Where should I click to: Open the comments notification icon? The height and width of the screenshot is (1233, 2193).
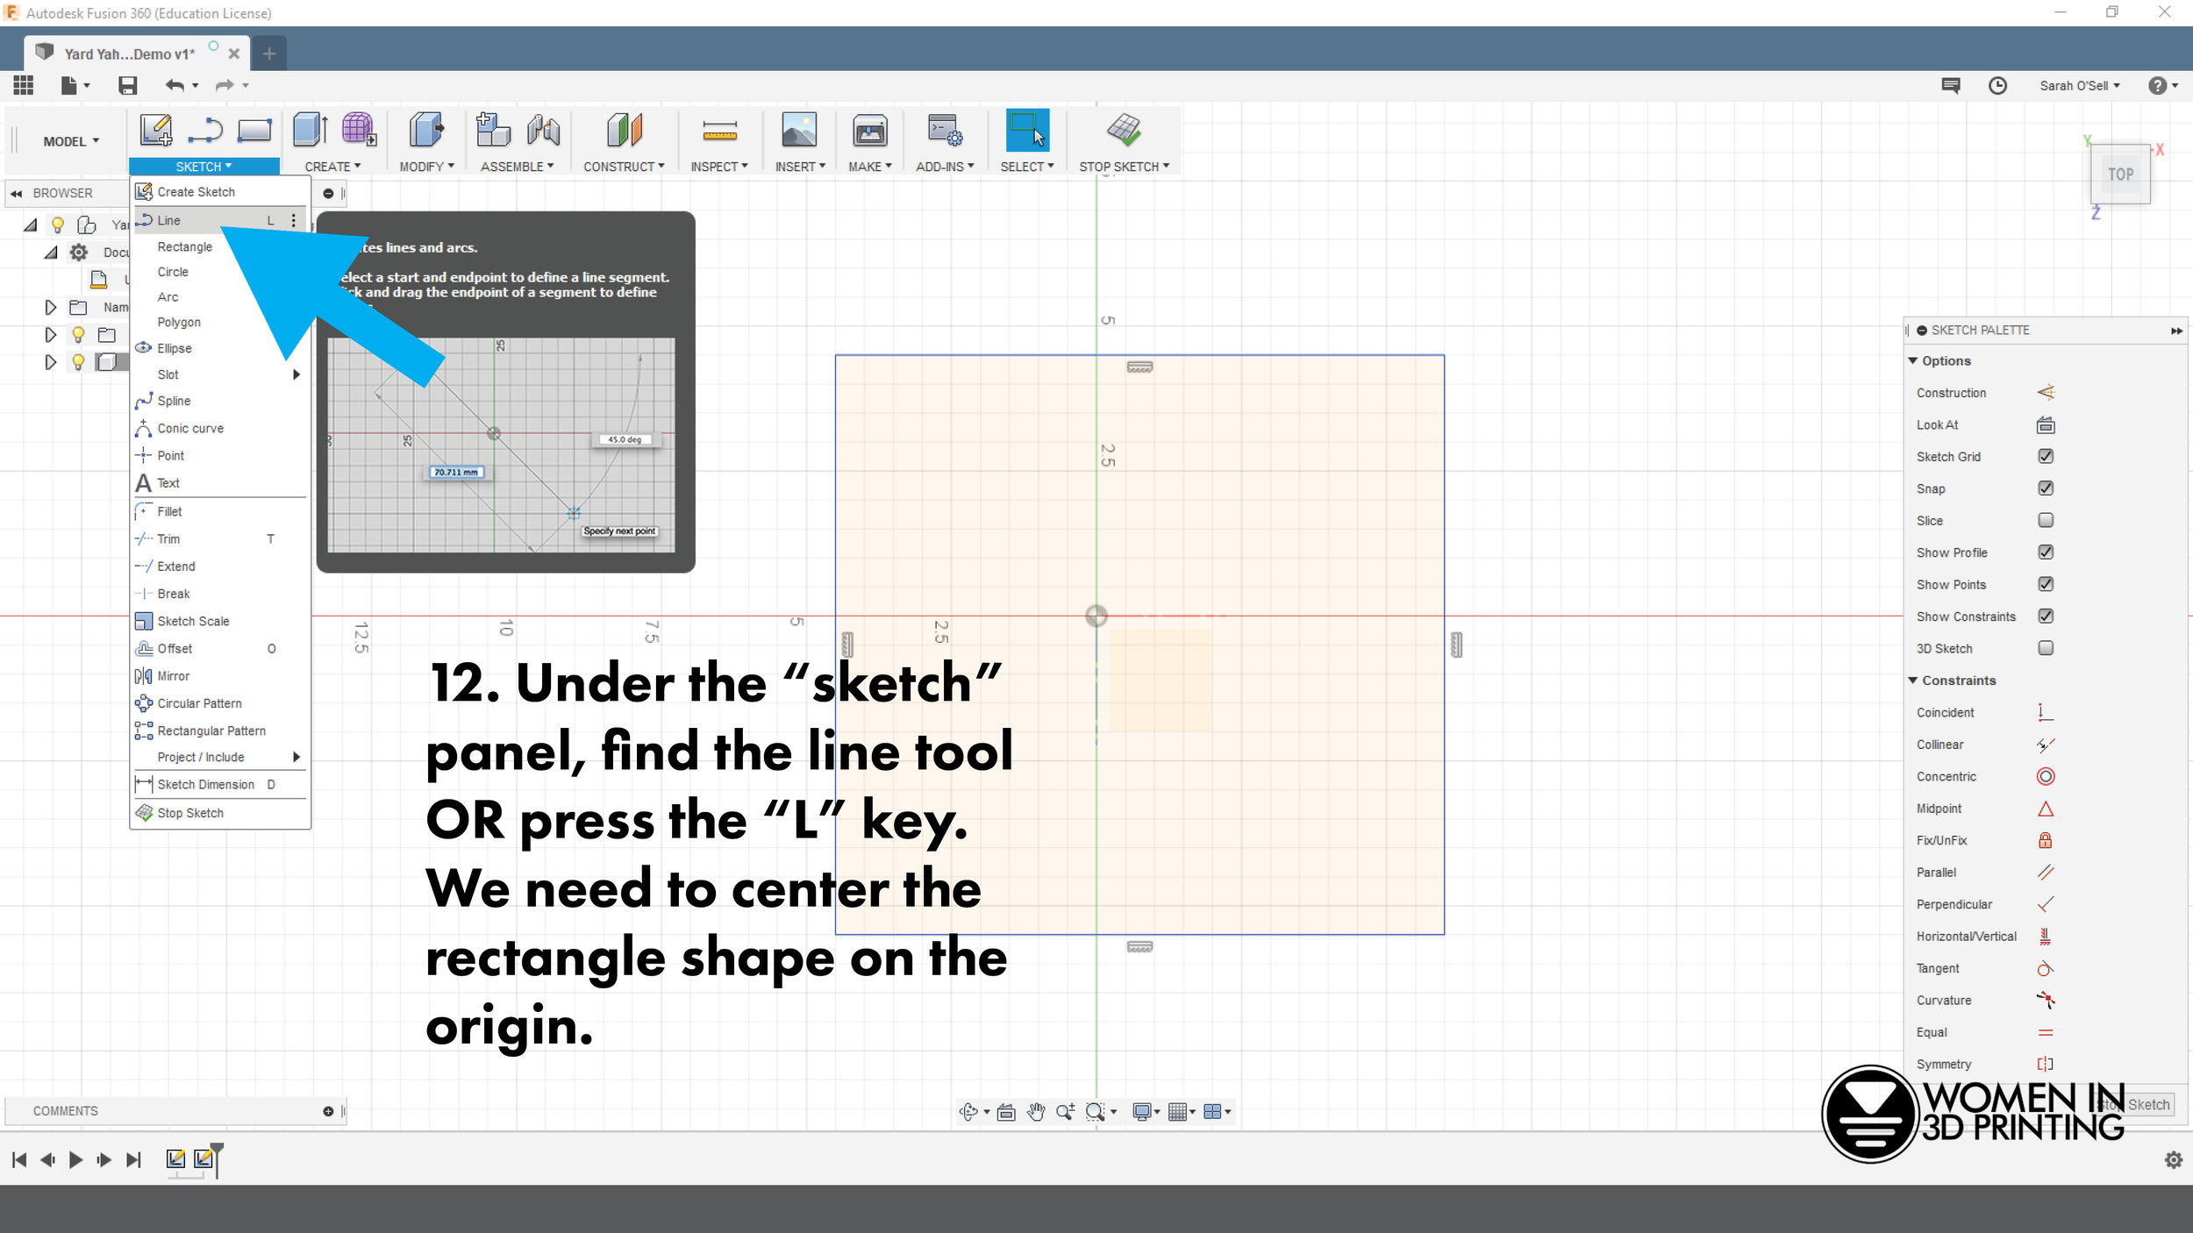pos(1951,85)
